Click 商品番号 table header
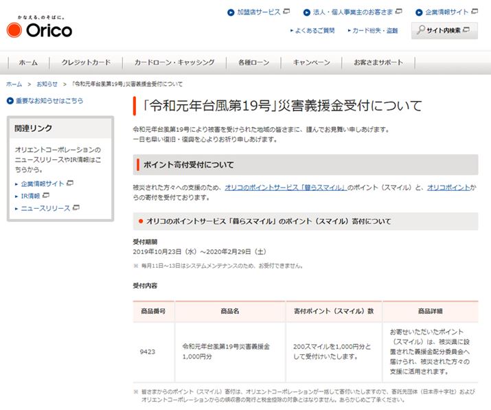 pos(153,311)
